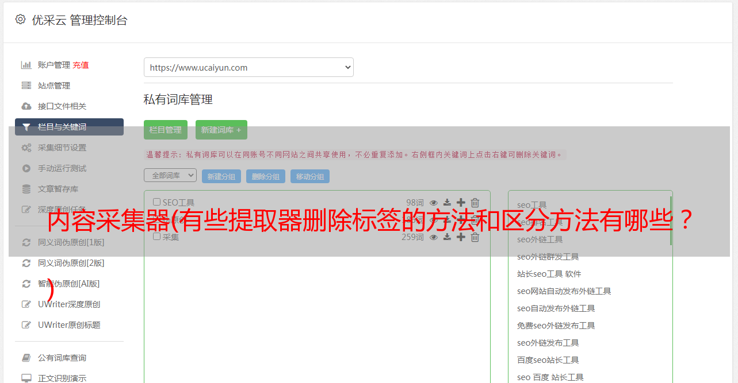Click the 私有词库管理 heading
Image resolution: width=738 pixels, height=383 pixels.
click(178, 99)
